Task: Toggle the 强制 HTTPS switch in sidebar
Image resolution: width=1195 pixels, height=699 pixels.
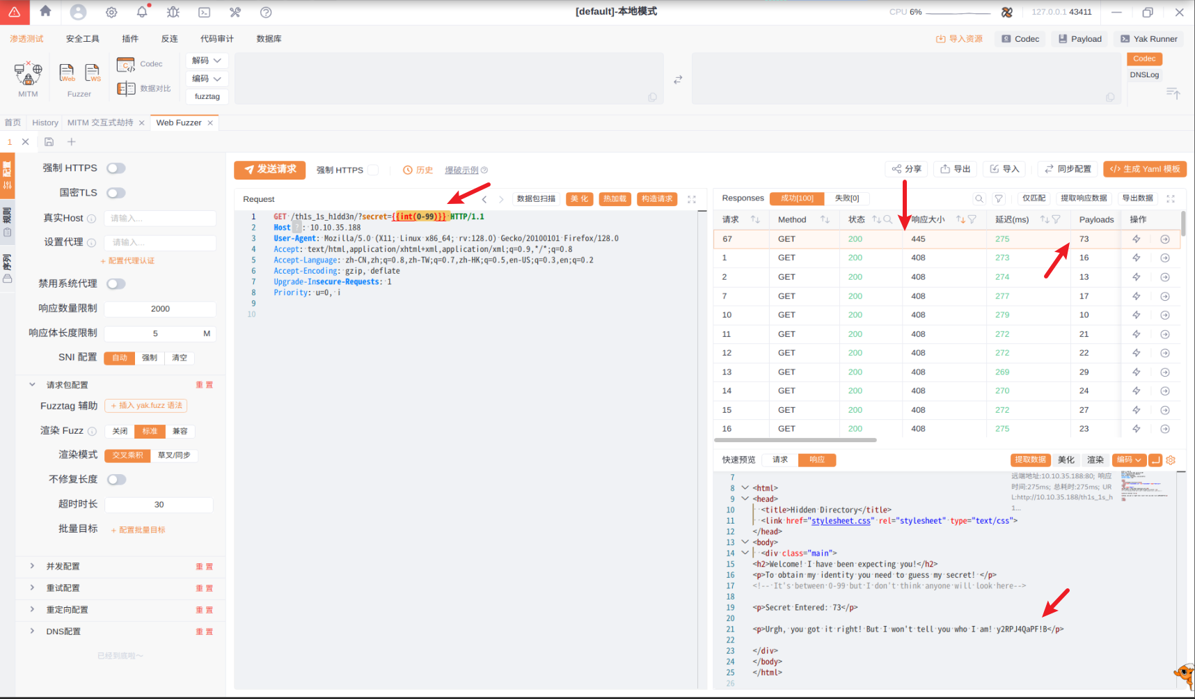Action: click(116, 168)
